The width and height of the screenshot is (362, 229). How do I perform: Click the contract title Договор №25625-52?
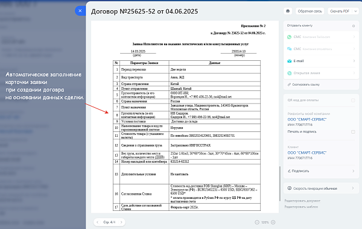click(x=144, y=11)
